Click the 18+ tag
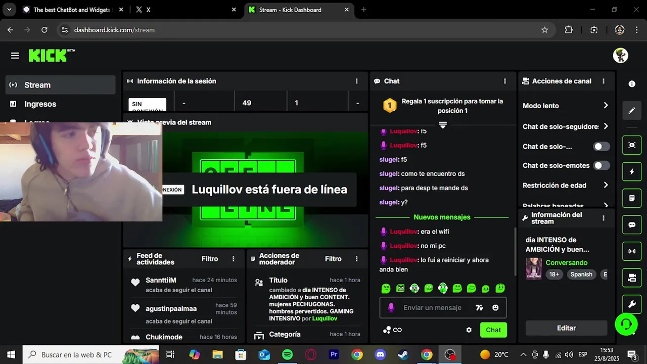The image size is (647, 364). pyautogui.click(x=554, y=275)
